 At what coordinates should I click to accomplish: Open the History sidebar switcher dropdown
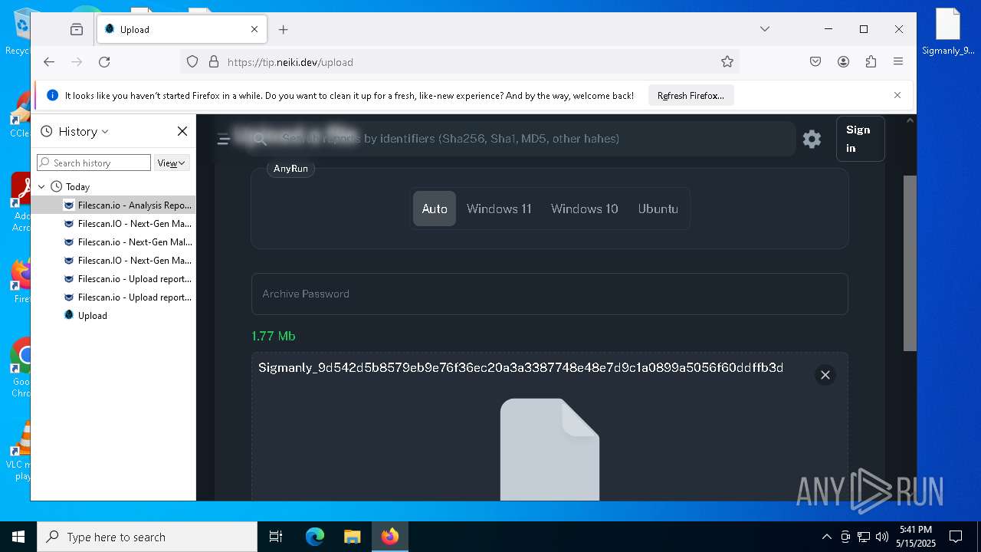coord(75,132)
